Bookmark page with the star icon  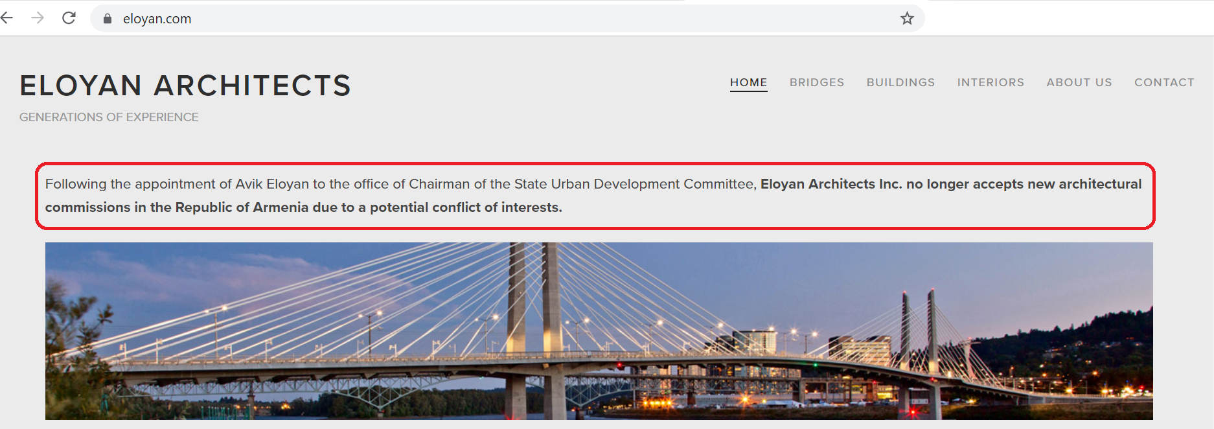pyautogui.click(x=907, y=18)
